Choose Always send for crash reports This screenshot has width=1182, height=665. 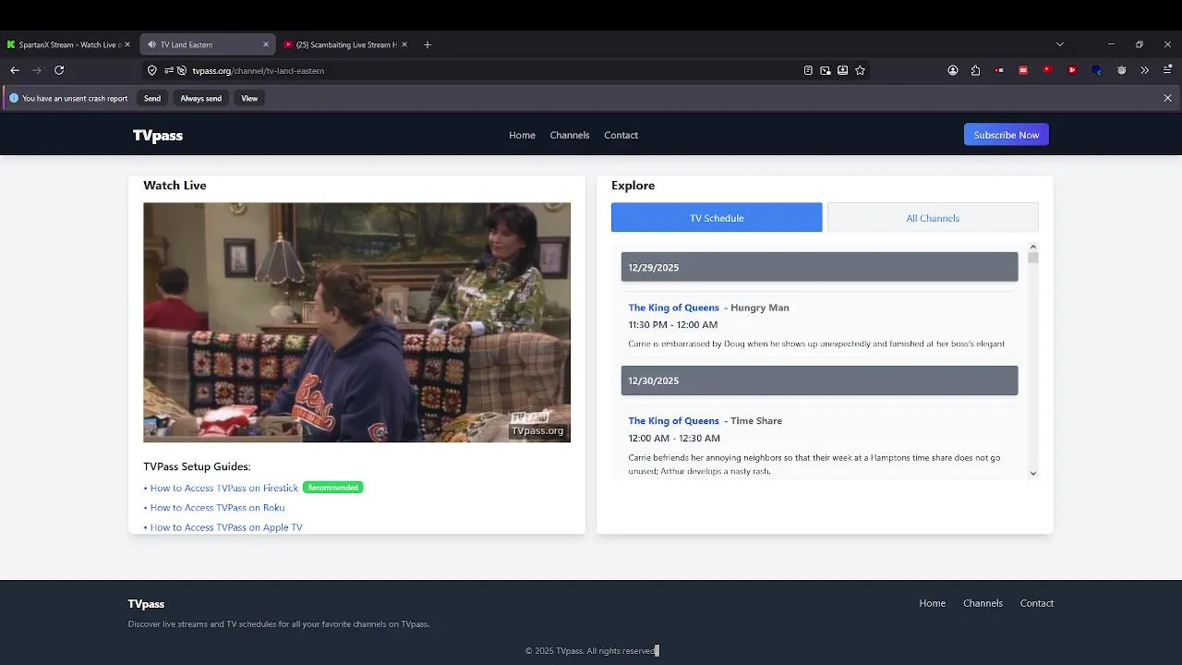coord(200,98)
